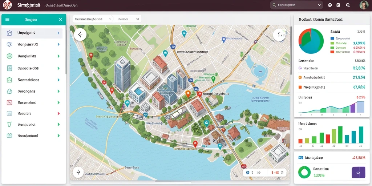Open the user avatar at the top right
372x186 pixels.
pos(364,5)
